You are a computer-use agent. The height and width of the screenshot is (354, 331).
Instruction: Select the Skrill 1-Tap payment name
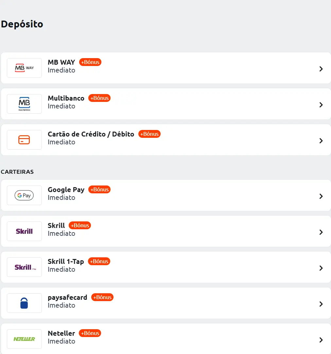pos(66,262)
